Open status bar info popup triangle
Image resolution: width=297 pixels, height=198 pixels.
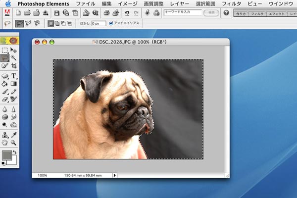[115, 175]
